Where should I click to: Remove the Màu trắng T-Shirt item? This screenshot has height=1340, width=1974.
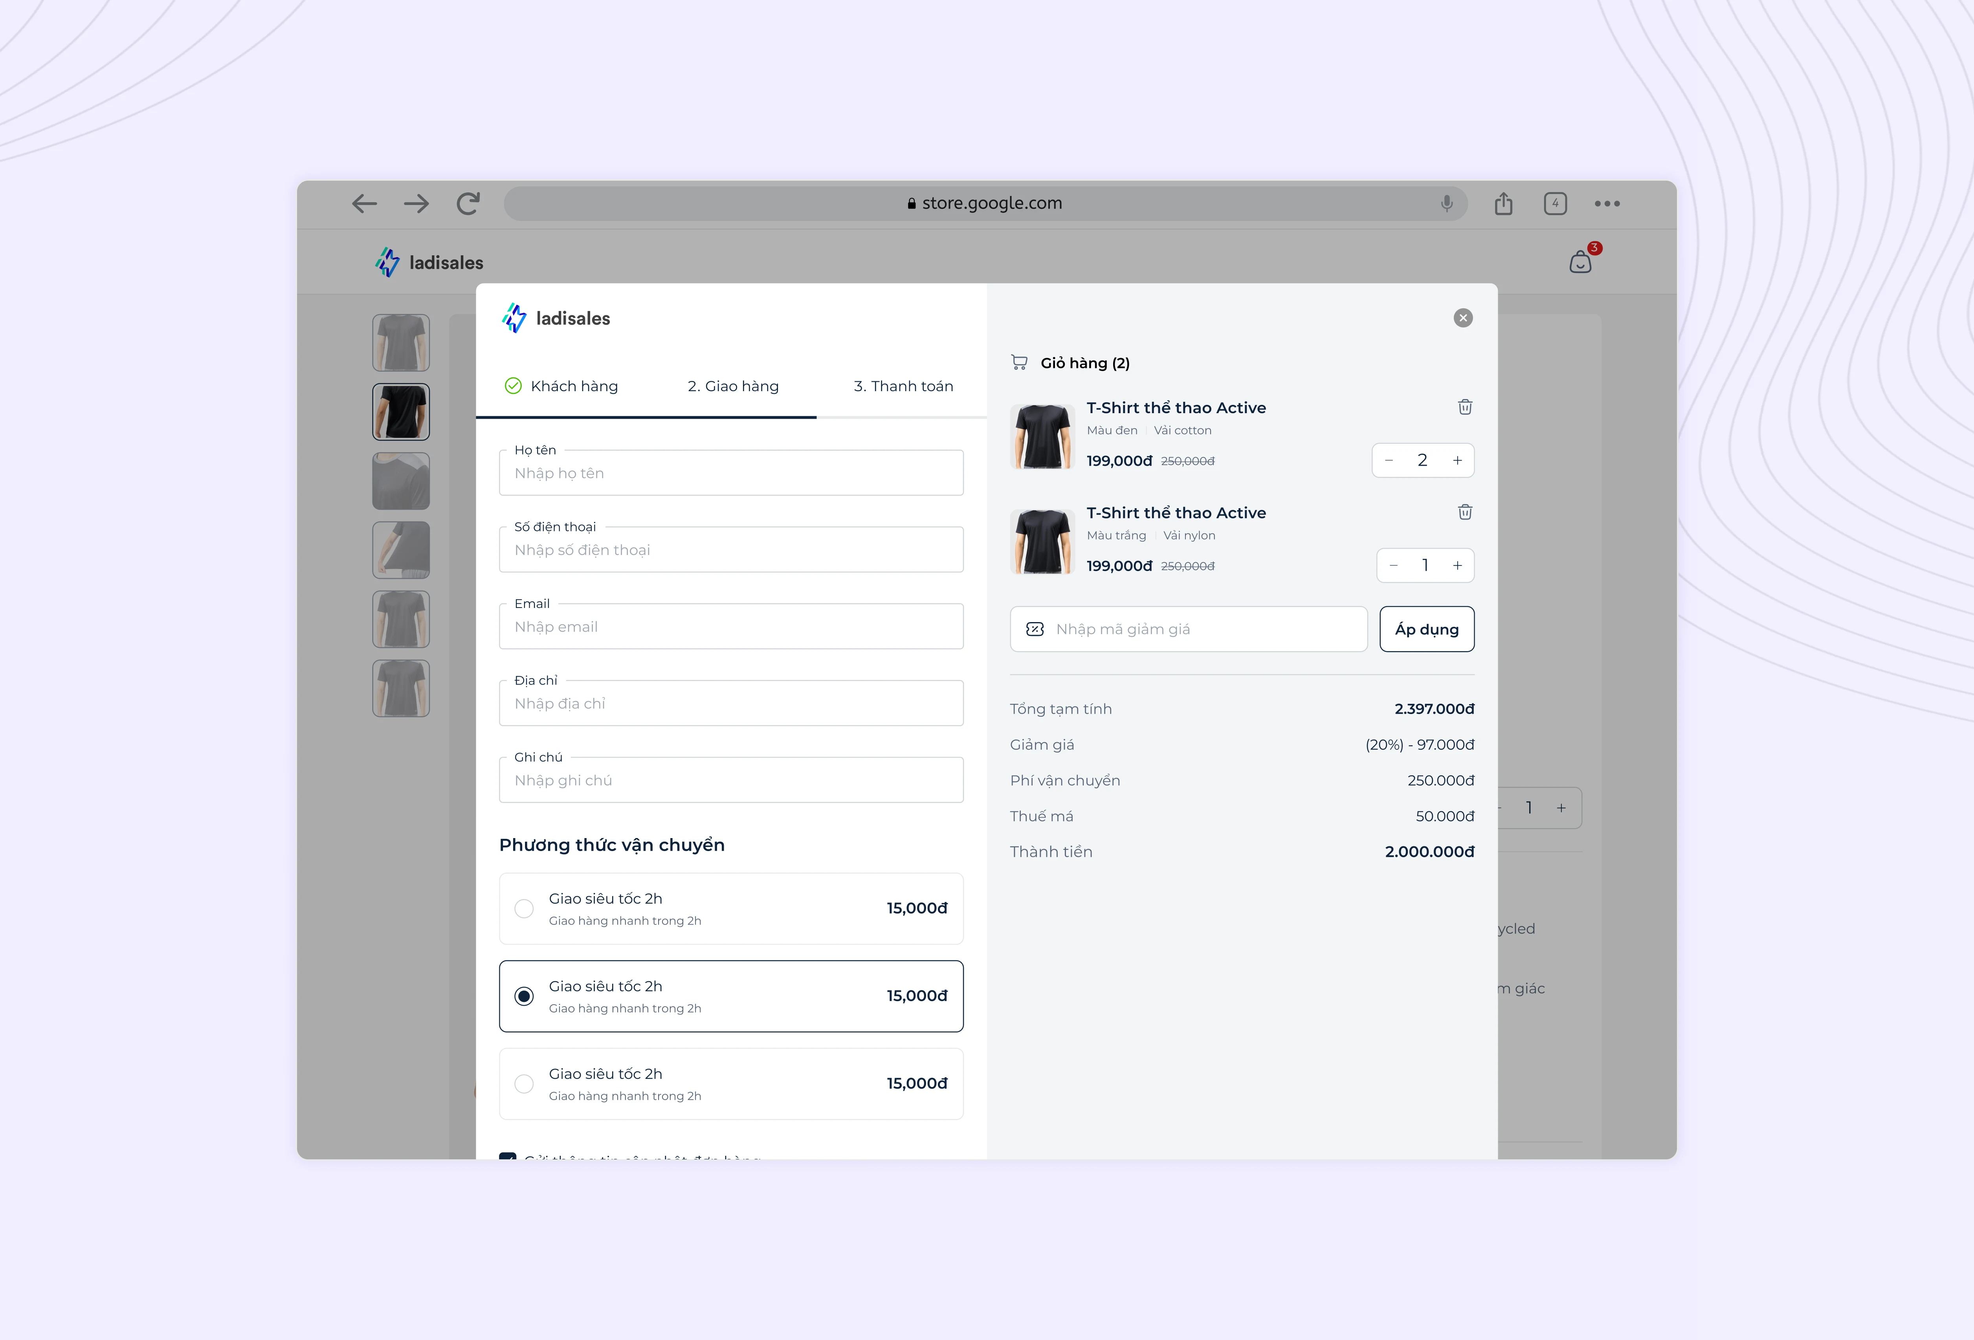point(1464,512)
